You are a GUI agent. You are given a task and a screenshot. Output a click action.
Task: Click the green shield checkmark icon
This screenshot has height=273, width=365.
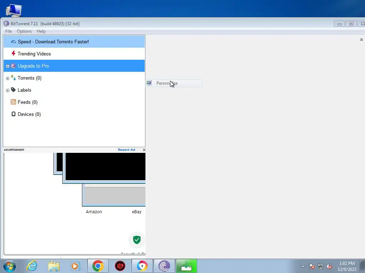pyautogui.click(x=137, y=240)
